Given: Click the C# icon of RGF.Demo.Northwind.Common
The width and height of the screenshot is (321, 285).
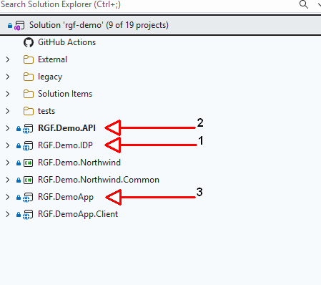Looking at the screenshot, I should tap(28, 180).
